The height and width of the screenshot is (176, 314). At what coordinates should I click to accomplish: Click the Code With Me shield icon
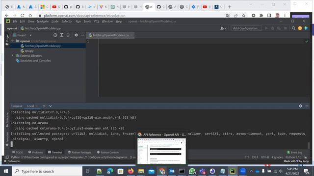coord(306,28)
